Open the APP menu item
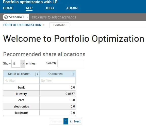Screen dimensions: 146x128 29,8
